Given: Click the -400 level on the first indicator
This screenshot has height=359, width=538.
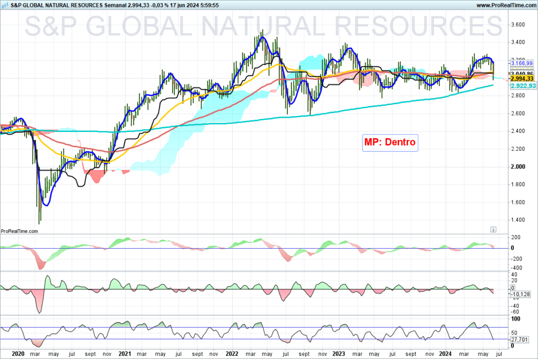Looking at the screenshot, I should point(516,268).
